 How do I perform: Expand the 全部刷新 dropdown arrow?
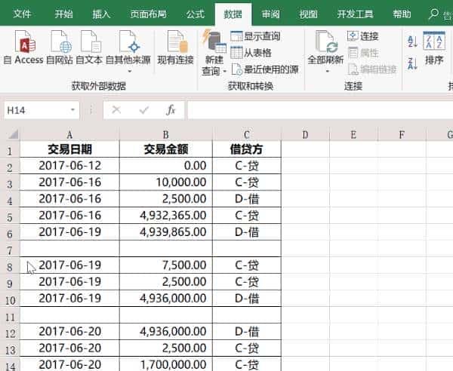click(x=327, y=71)
